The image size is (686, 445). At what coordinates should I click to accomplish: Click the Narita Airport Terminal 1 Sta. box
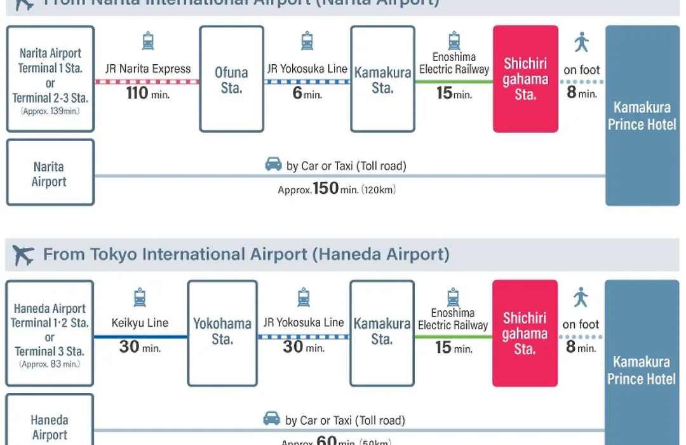point(50,79)
